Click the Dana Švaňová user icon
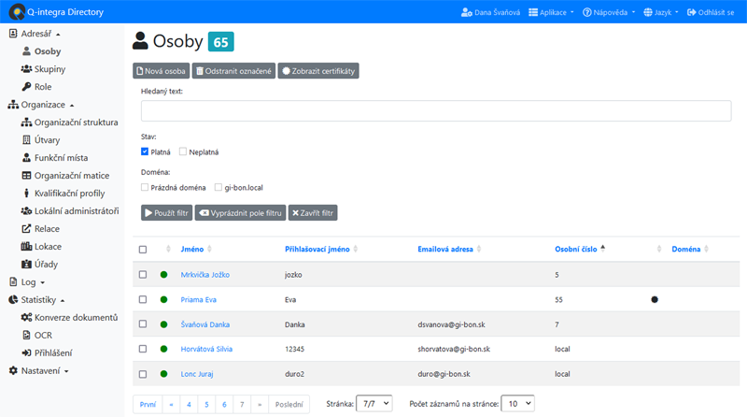This screenshot has width=747, height=417. (x=466, y=12)
